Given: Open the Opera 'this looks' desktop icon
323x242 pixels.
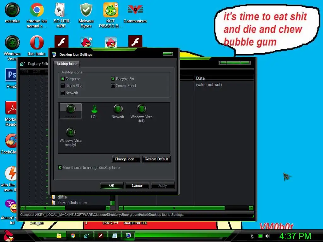Looking at the screenshot, I should pyautogui.click(x=37, y=45).
